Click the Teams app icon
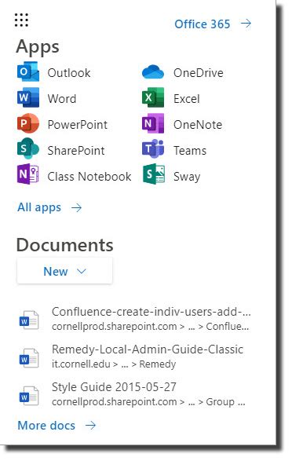This screenshot has width=292, height=461. click(x=153, y=149)
